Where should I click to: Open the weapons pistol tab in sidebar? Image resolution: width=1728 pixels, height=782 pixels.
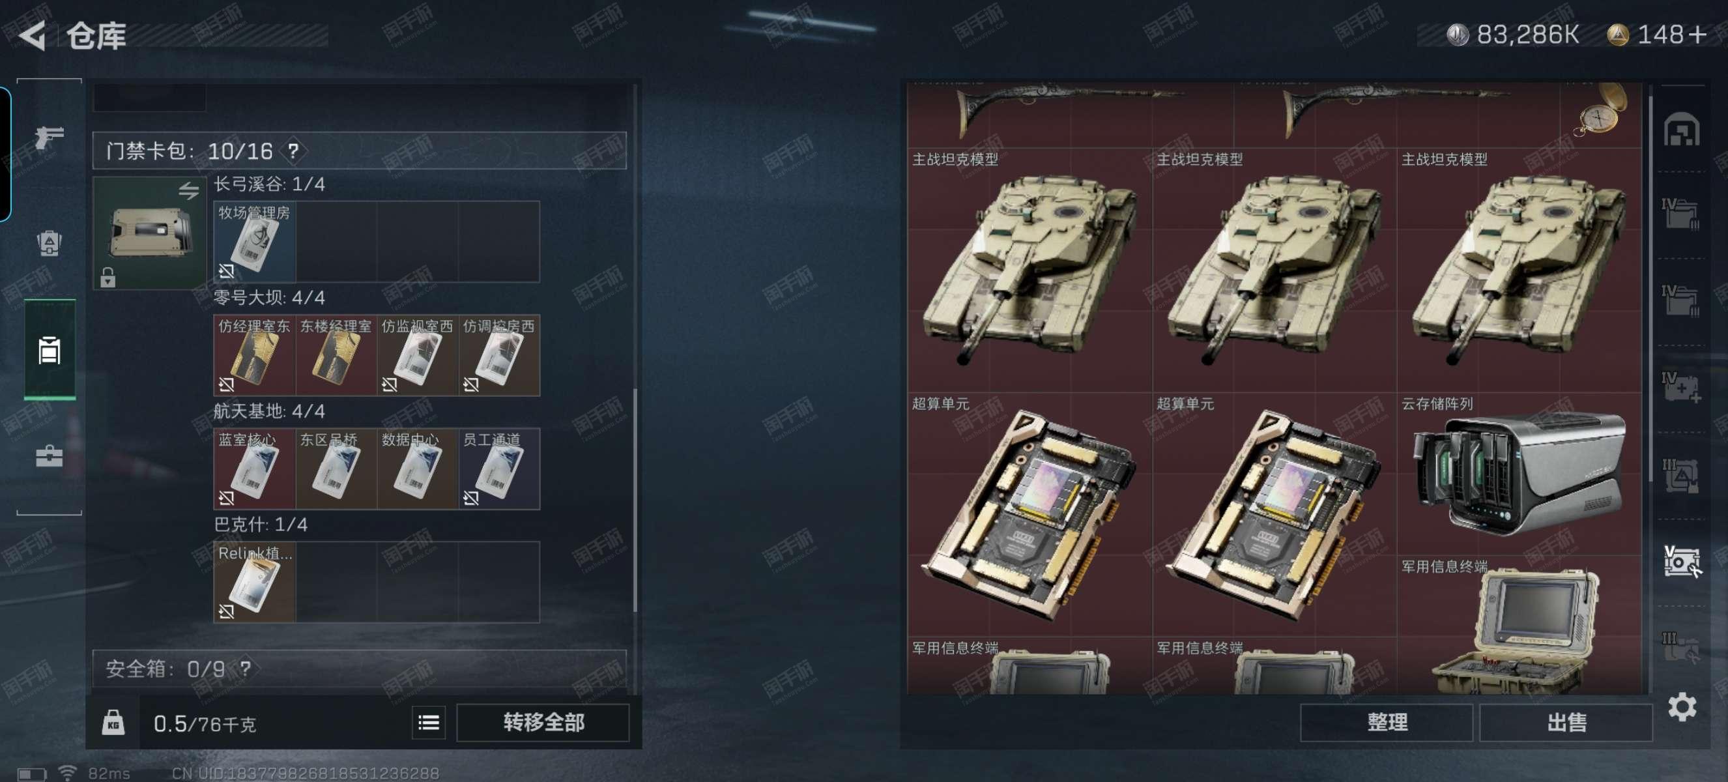[49, 138]
